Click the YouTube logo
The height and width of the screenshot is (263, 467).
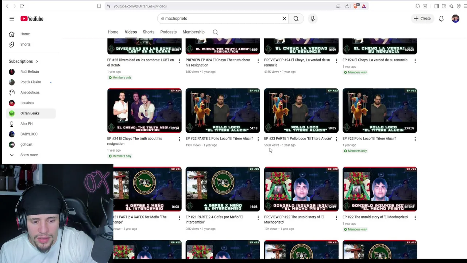click(32, 19)
